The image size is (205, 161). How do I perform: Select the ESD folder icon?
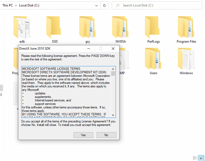55,28
